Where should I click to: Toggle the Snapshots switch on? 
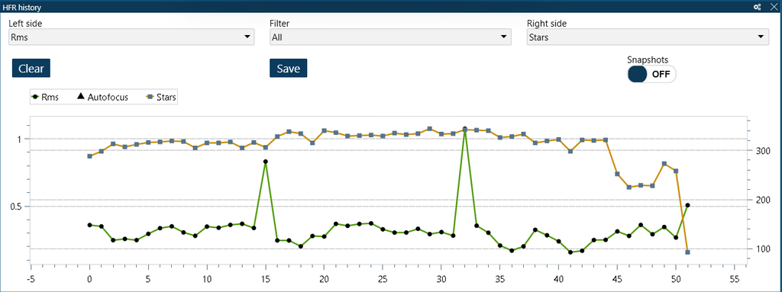pos(651,74)
